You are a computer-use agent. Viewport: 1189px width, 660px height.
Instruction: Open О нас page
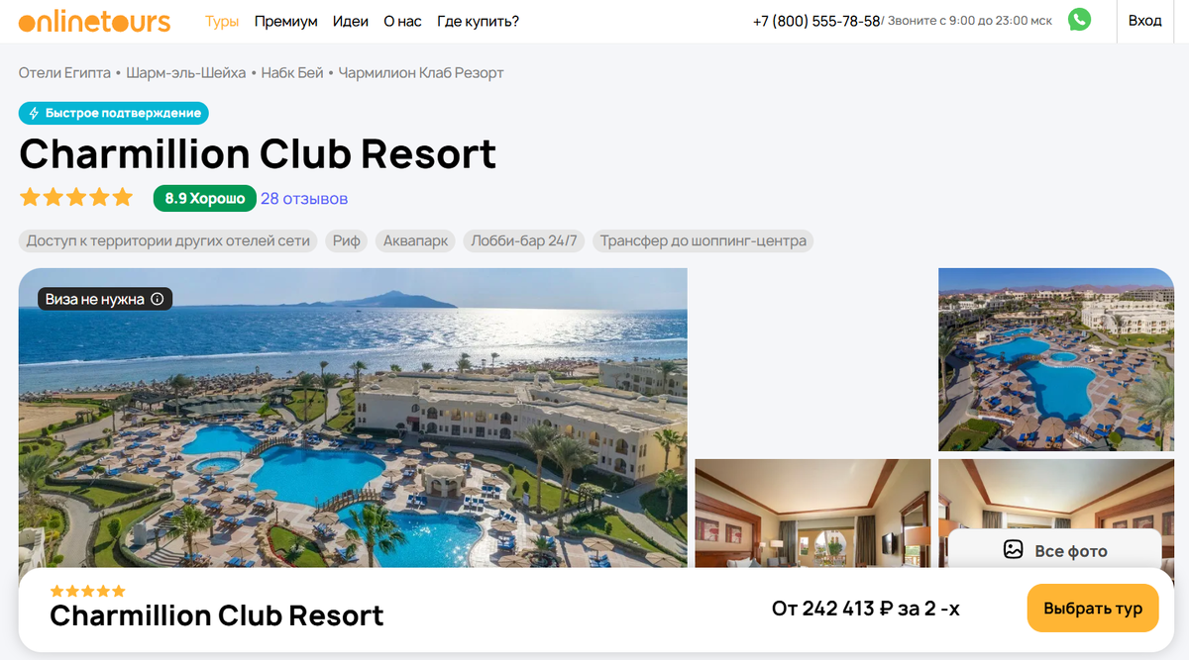coord(402,21)
